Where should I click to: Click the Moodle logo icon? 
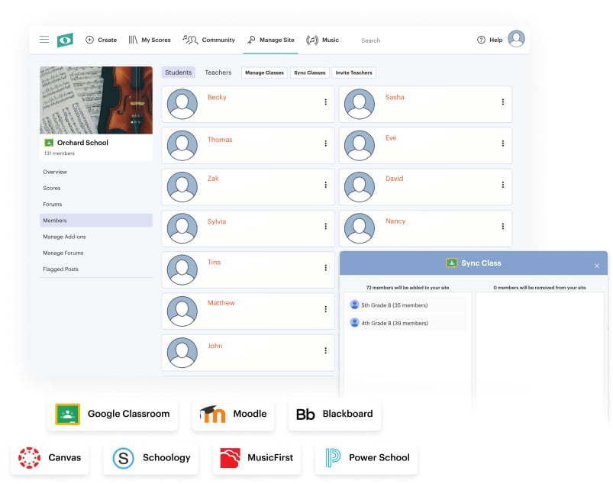click(213, 414)
